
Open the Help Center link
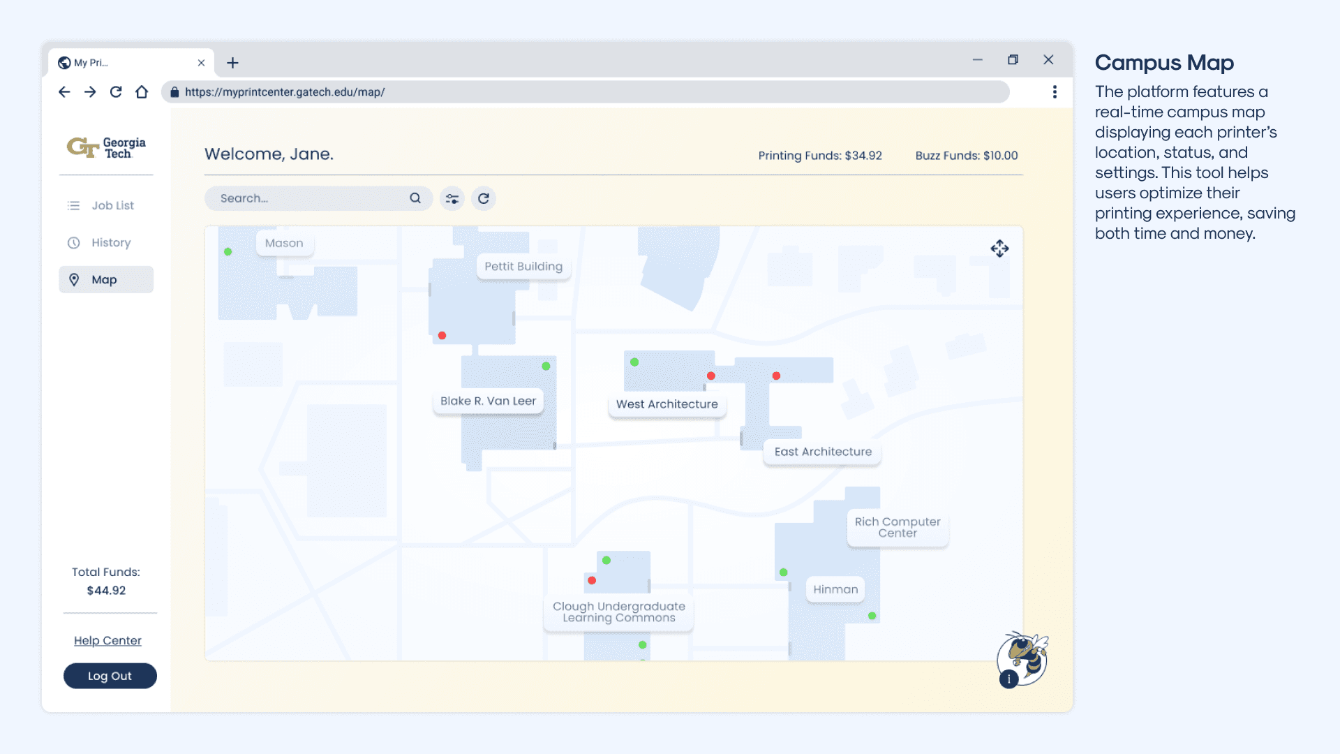[107, 640]
